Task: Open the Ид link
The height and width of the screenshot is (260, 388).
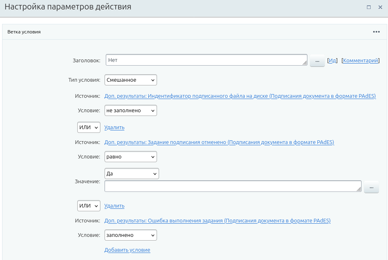Action: [332, 61]
